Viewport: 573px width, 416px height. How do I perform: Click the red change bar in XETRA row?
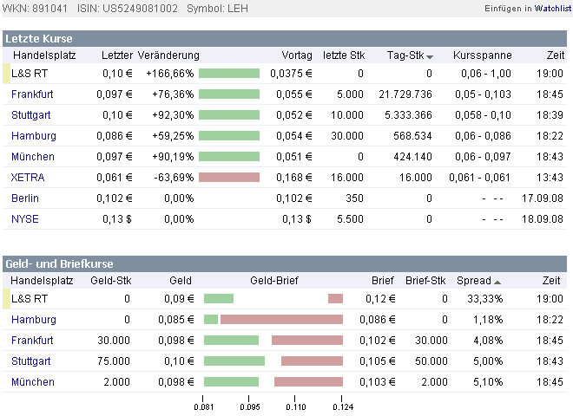[x=229, y=177]
